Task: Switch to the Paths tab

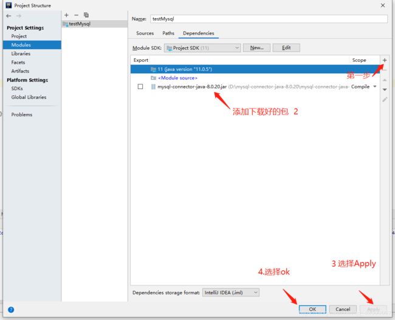Action: coord(168,33)
